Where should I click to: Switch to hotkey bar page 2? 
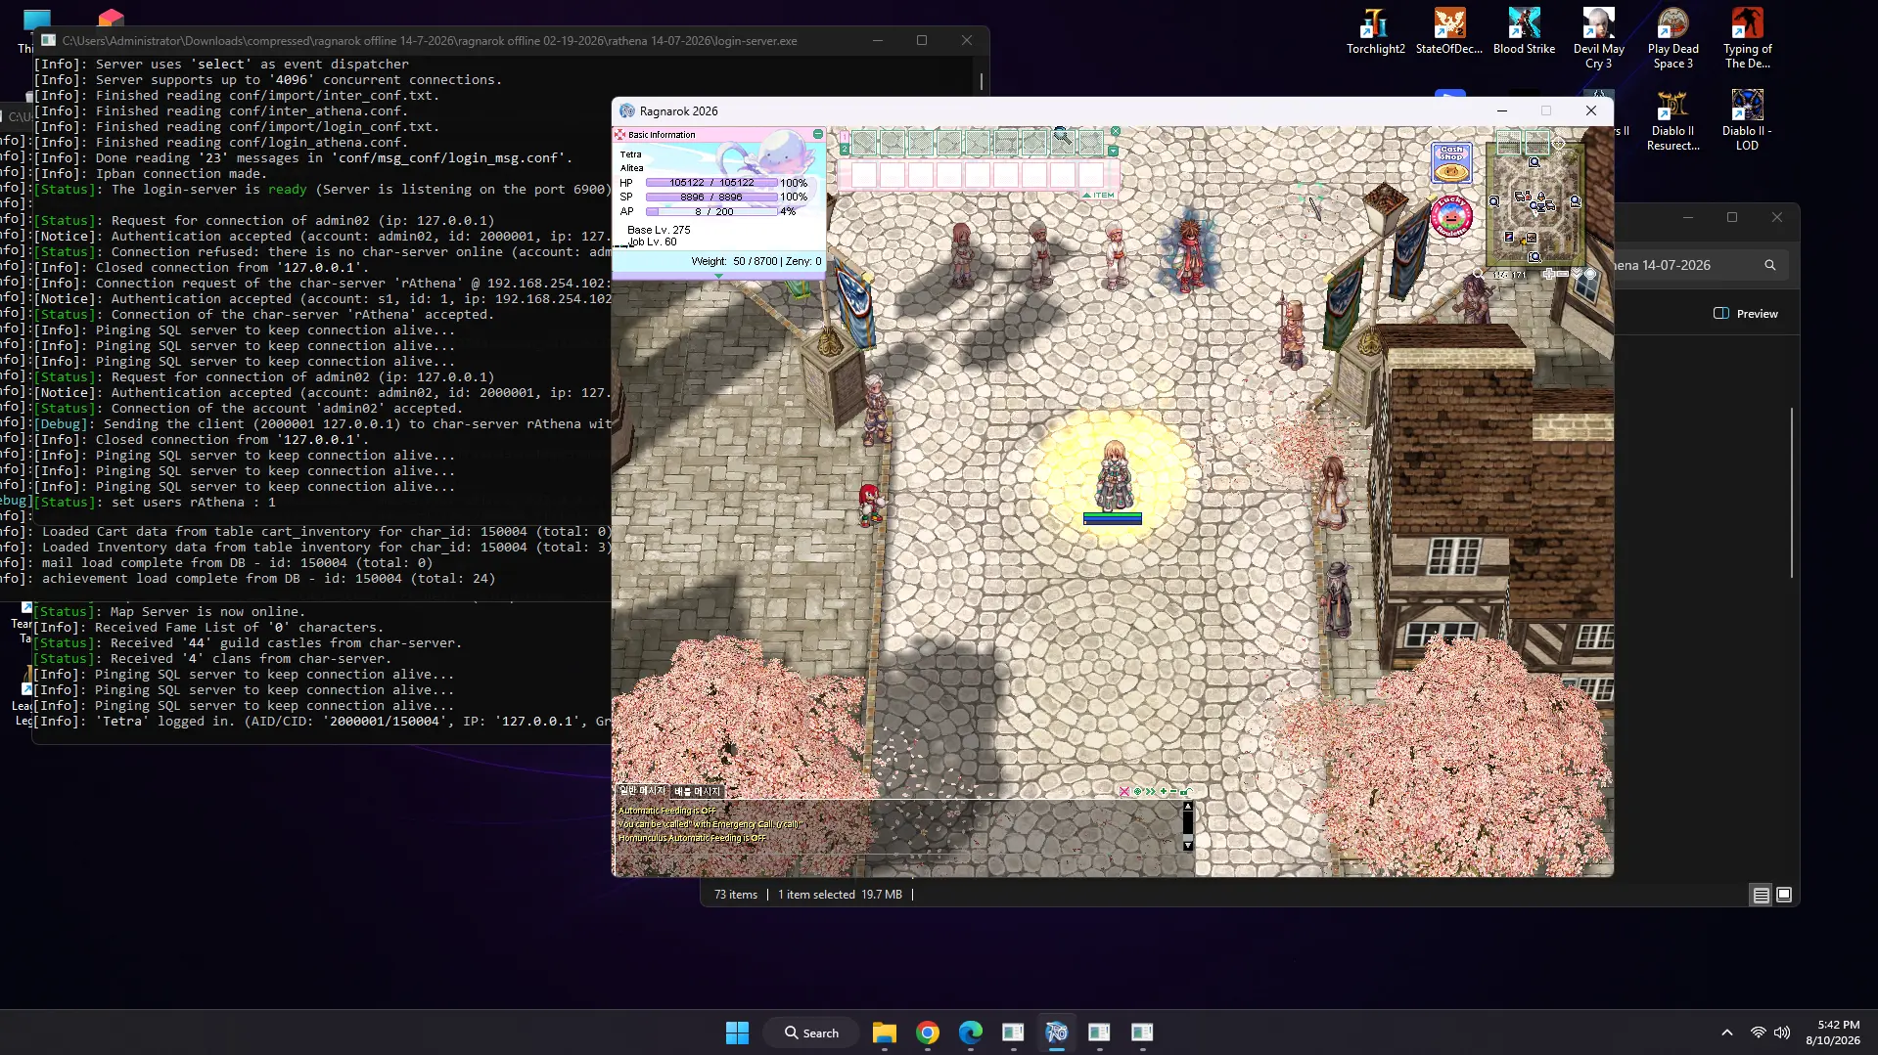coord(844,149)
